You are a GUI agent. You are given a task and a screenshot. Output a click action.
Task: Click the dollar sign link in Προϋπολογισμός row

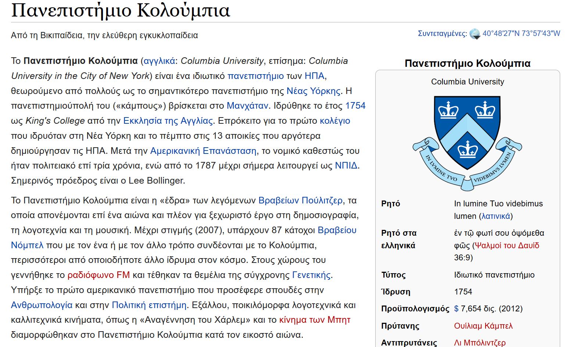pos(456,308)
